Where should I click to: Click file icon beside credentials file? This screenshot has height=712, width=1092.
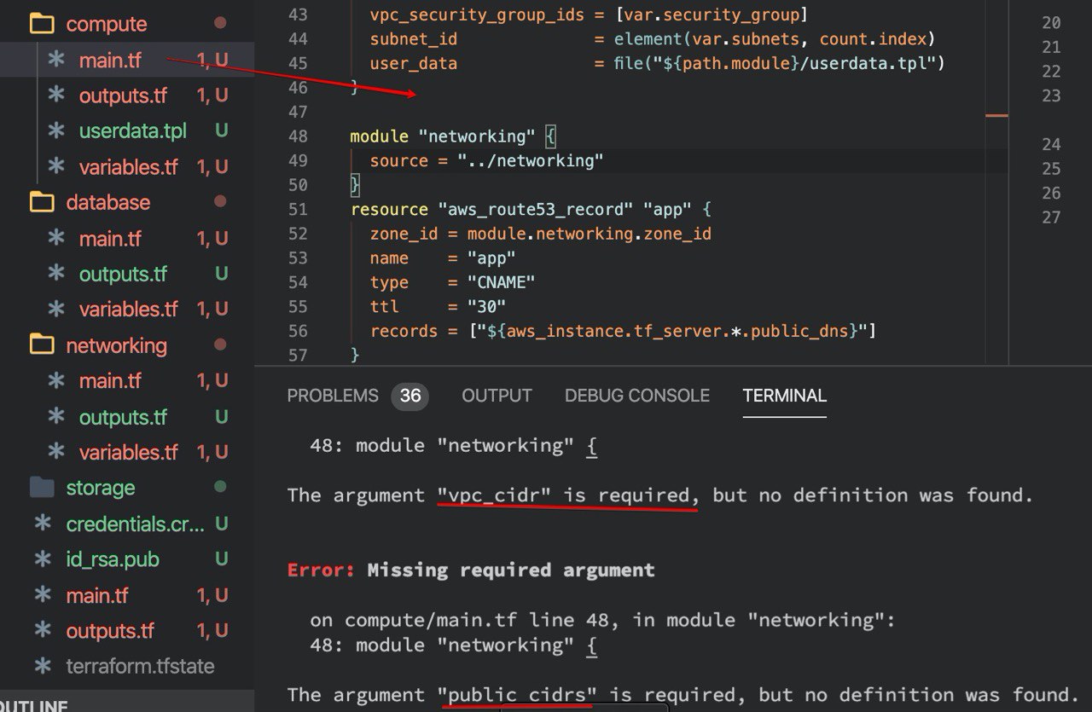(43, 524)
